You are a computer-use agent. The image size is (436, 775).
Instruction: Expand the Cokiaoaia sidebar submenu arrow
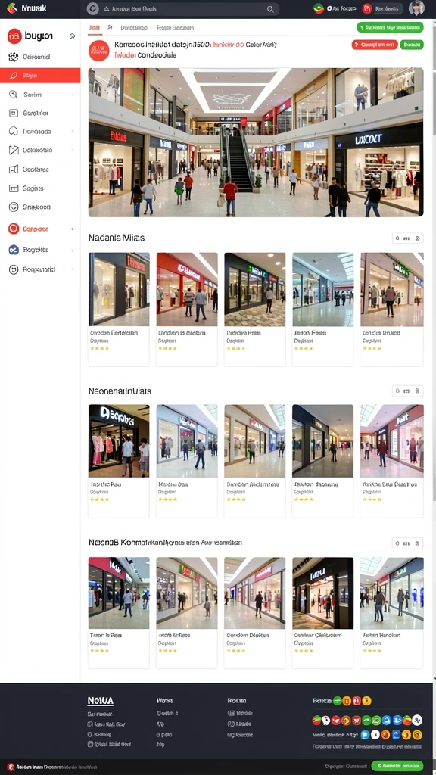point(73,151)
